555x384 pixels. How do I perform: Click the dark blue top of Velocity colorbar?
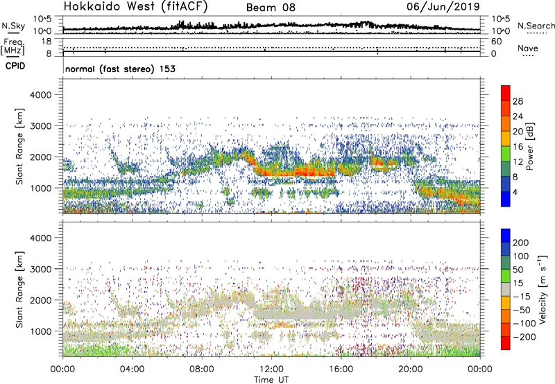[506, 236]
